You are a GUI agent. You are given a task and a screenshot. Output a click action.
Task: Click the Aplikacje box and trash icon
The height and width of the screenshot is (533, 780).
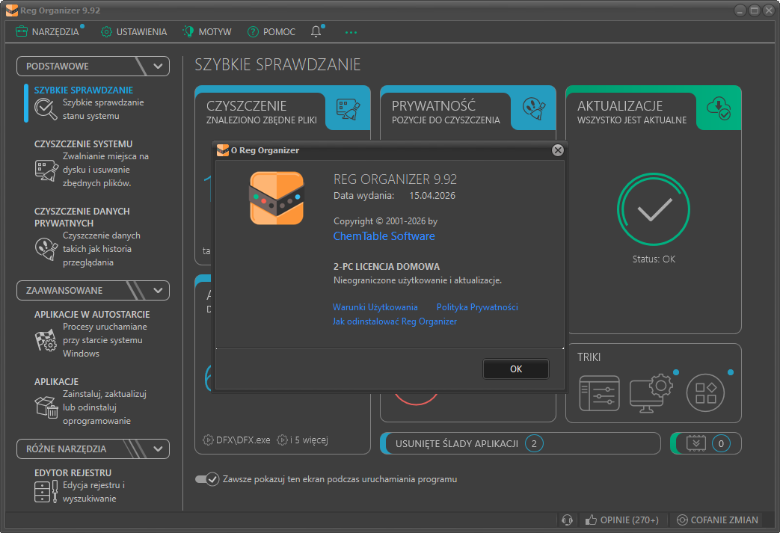[x=46, y=407]
